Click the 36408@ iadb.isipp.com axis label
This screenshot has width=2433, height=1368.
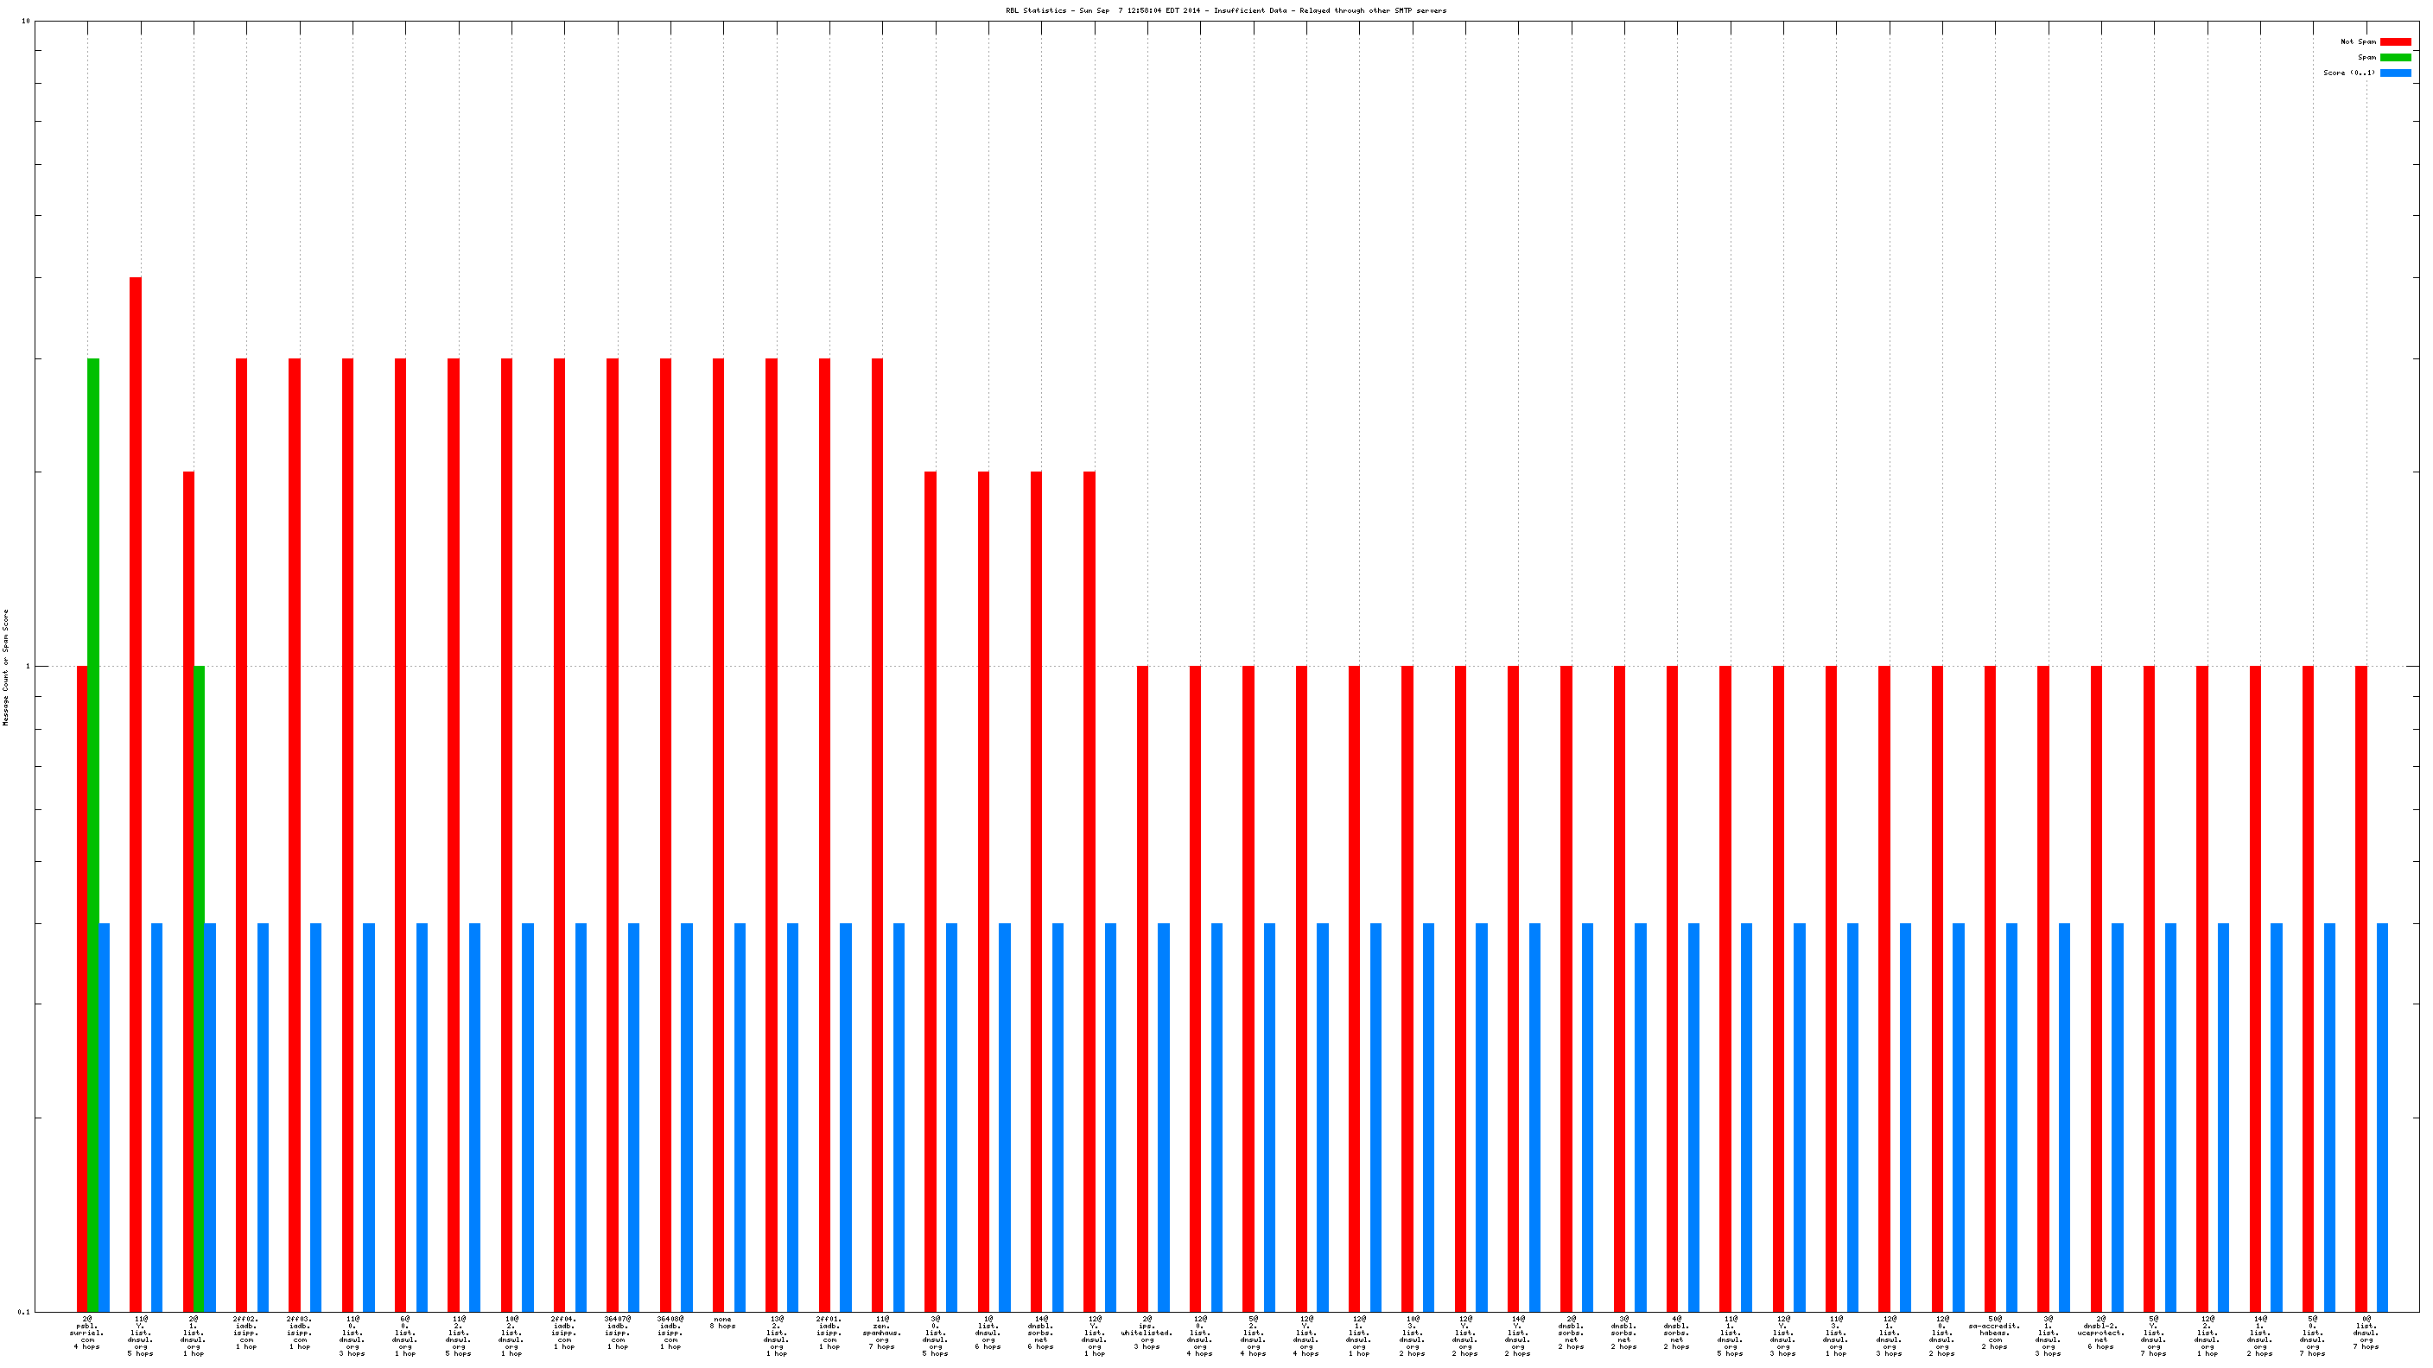670,1332
